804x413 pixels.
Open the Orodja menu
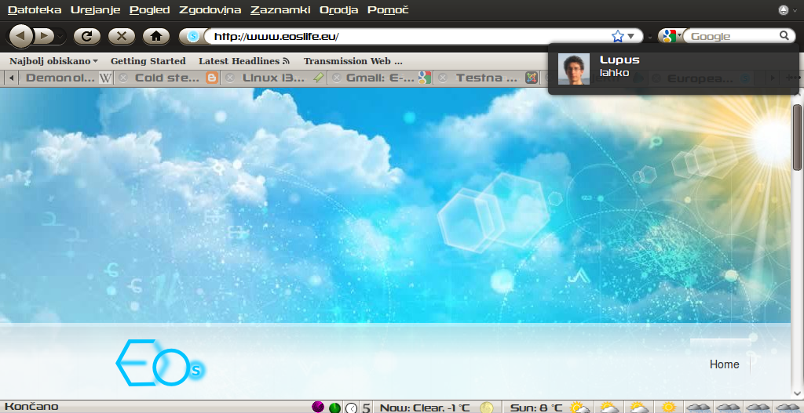point(339,10)
